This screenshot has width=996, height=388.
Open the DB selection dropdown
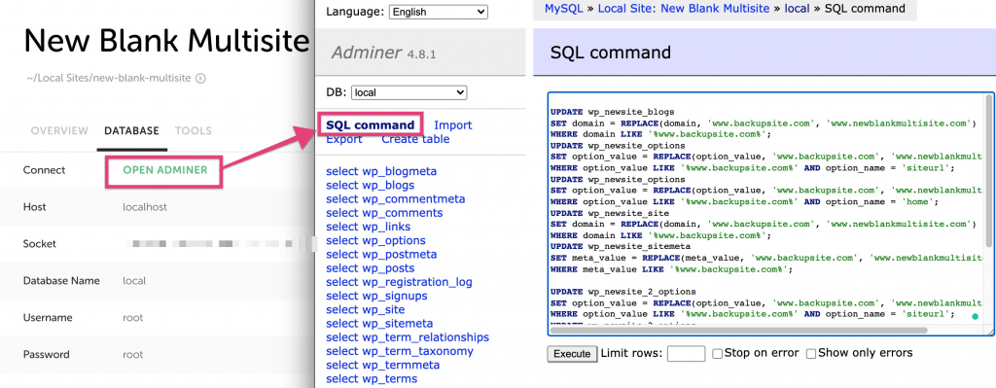(409, 92)
